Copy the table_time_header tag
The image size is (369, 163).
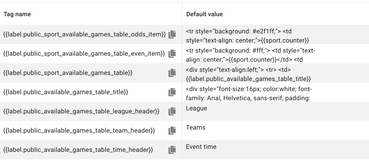click(172, 150)
